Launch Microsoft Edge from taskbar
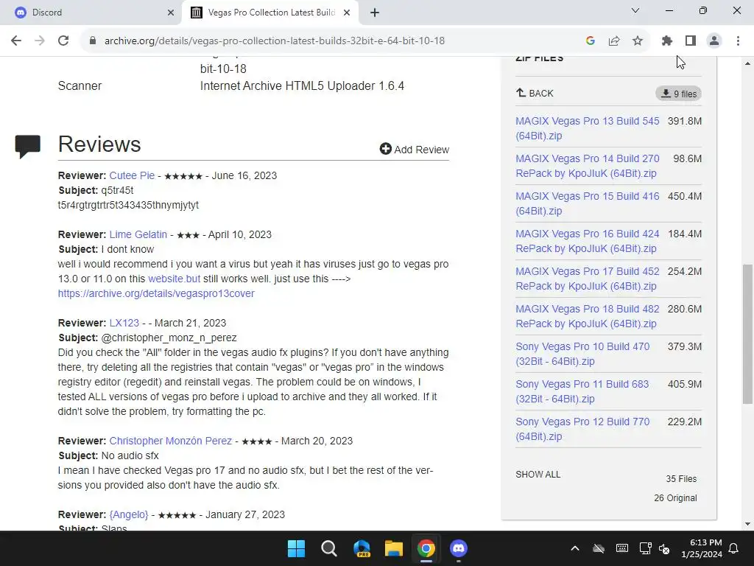 click(362, 548)
